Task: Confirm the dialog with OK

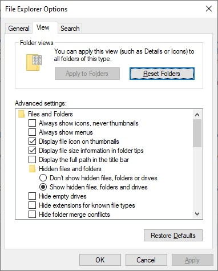Action: pyautogui.click(x=100, y=260)
